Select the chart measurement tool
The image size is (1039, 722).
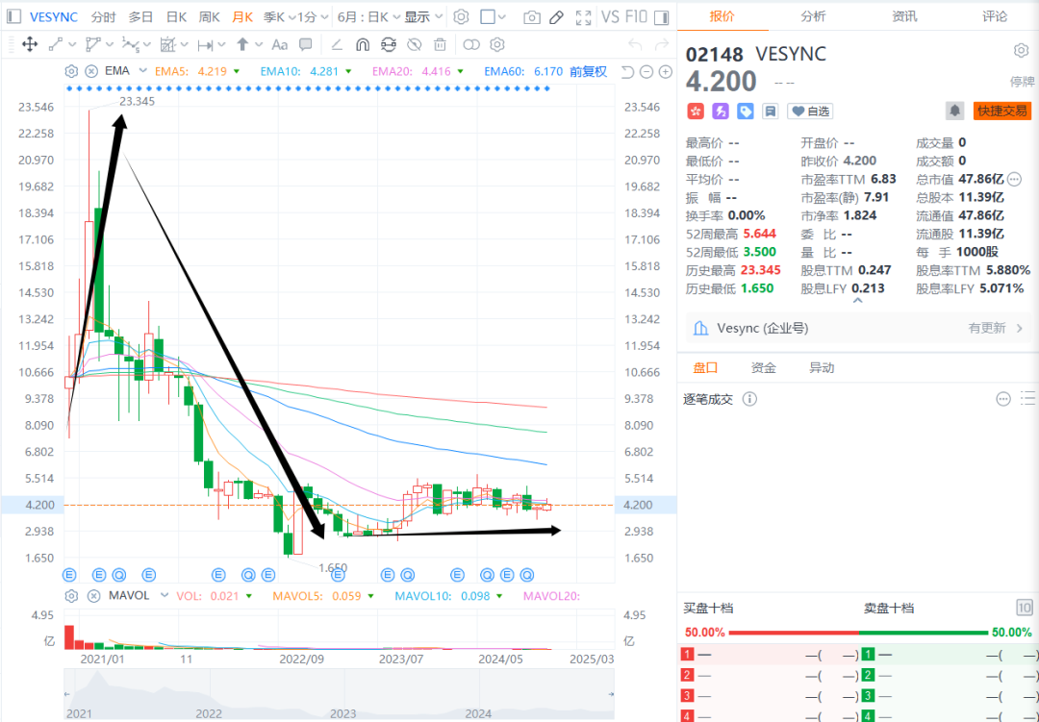tap(167, 45)
